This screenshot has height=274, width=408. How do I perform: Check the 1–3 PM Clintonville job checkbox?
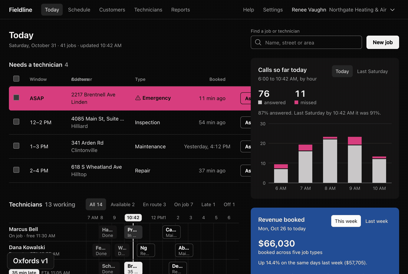click(16, 146)
